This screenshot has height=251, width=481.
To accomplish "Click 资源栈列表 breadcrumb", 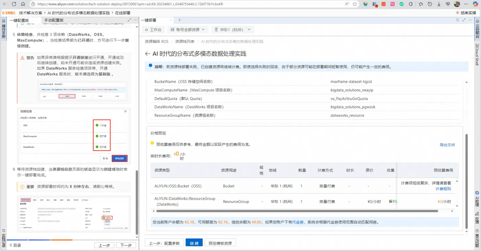I will [x=185, y=42].
